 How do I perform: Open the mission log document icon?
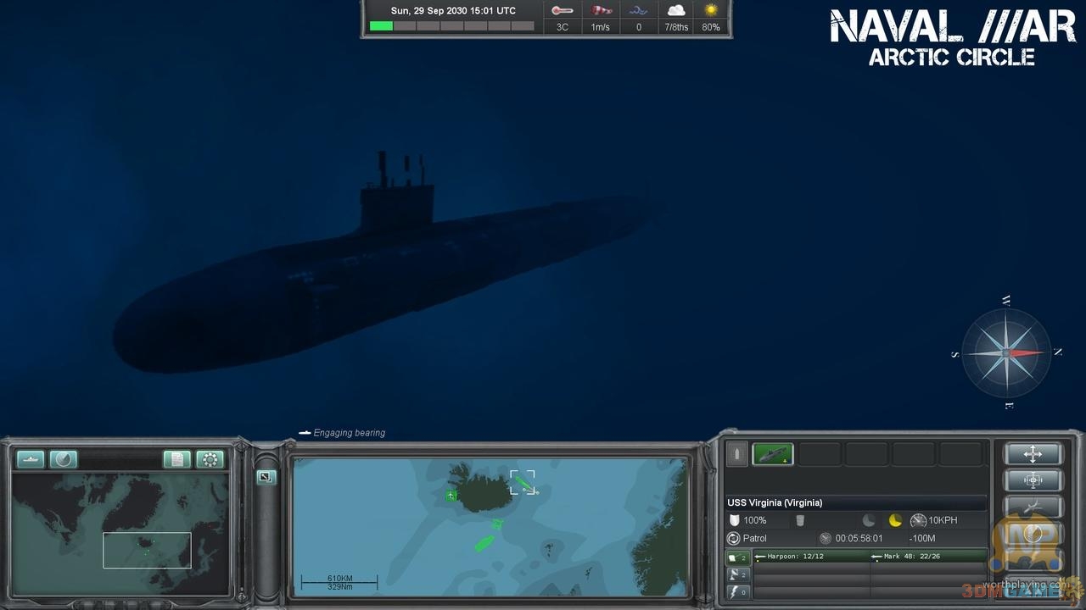click(177, 459)
